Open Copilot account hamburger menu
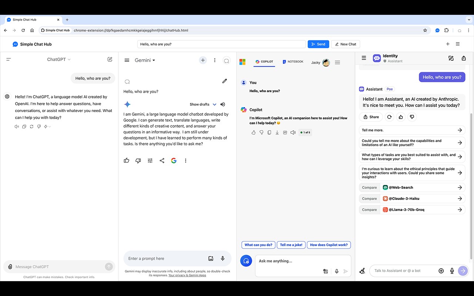The image size is (474, 296). pyautogui.click(x=337, y=63)
